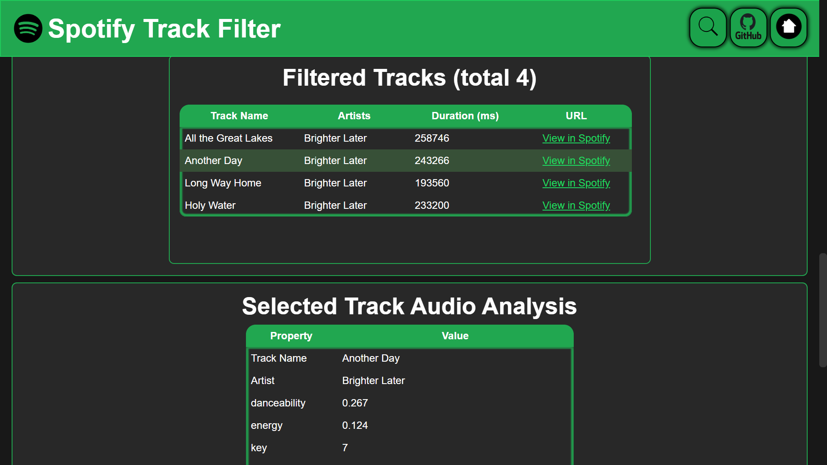The width and height of the screenshot is (827, 465).
Task: Click the danceability property label
Action: [278, 403]
